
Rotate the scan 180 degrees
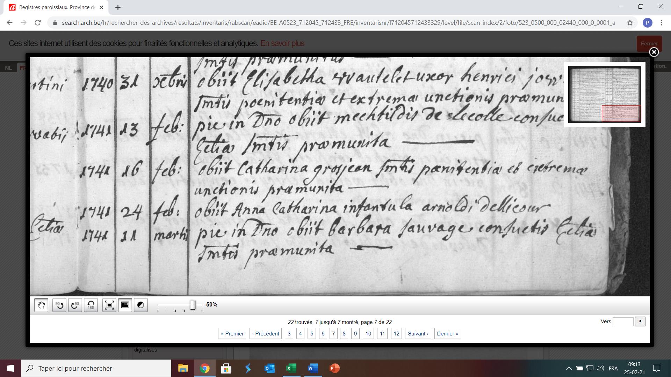tap(91, 305)
